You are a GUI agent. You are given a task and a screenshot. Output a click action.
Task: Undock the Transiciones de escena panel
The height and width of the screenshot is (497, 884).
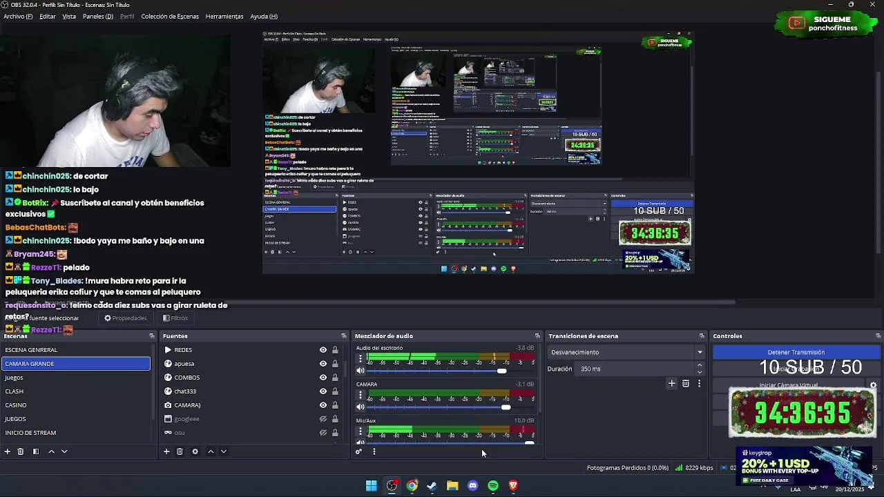[x=702, y=336]
